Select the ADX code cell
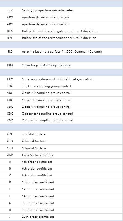 coord(10,17)
